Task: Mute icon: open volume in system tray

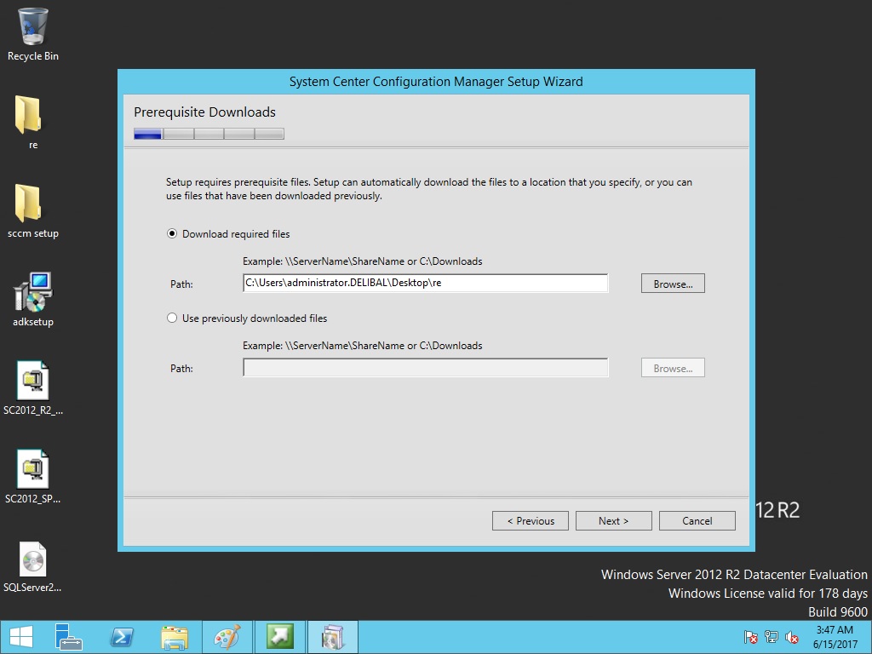Action: (792, 637)
